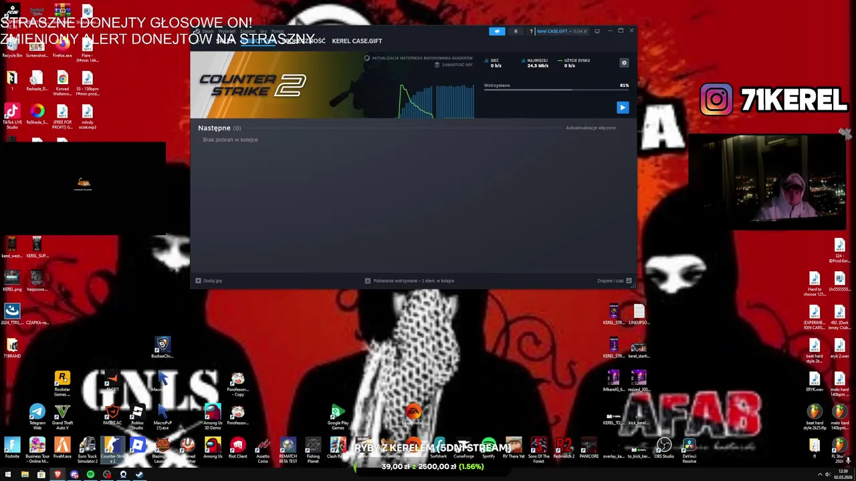Open Fortnite desktop shortcut
856x481 pixels.
pyautogui.click(x=12, y=449)
